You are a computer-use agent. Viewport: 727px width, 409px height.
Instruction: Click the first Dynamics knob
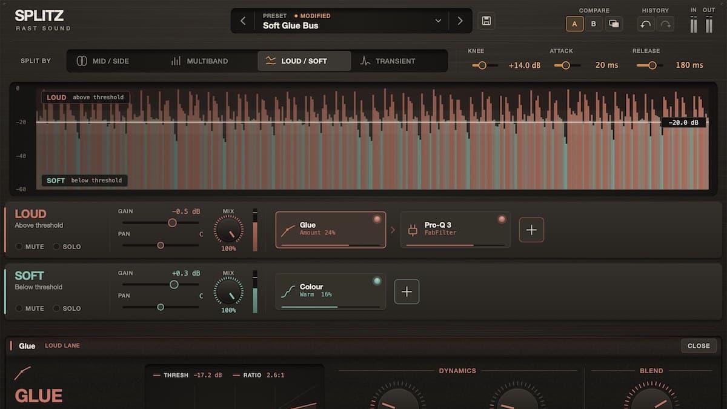click(x=397, y=398)
